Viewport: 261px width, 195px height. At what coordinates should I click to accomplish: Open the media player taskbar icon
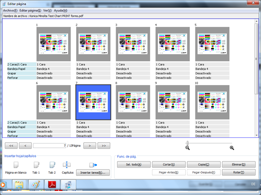coord(3,185)
